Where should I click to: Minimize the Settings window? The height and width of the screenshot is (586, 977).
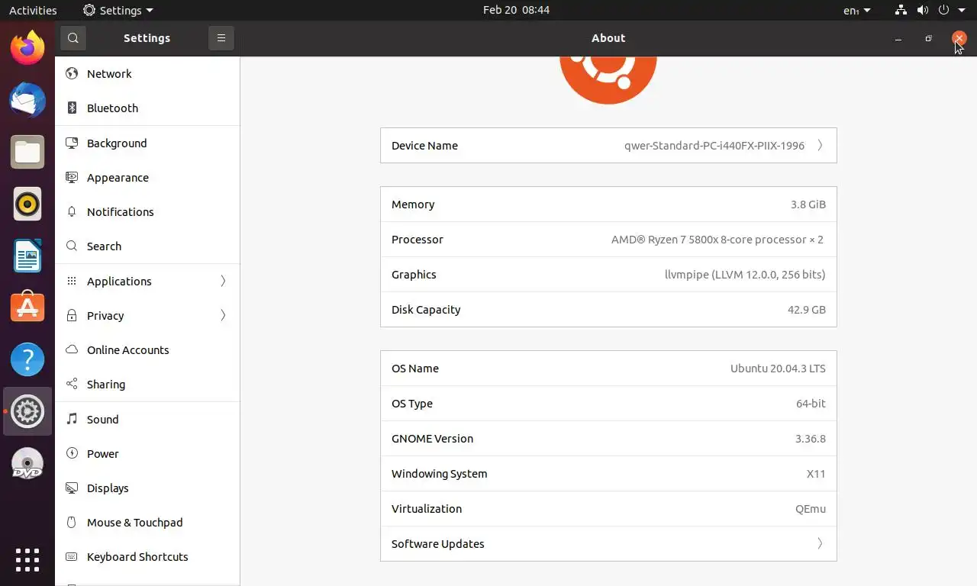898,38
